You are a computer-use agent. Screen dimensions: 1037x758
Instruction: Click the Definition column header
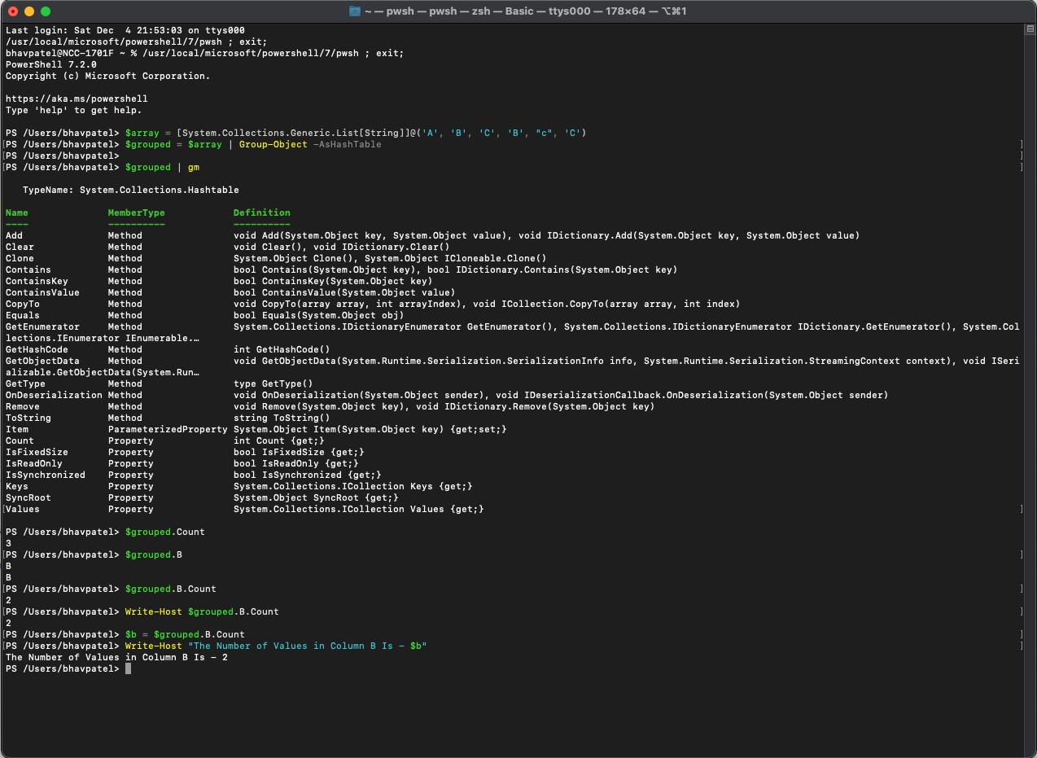click(x=262, y=213)
